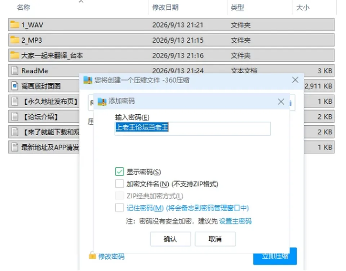The image size is (346, 271).
Task: Click the ReadMe text file icon
Action: coord(15,71)
